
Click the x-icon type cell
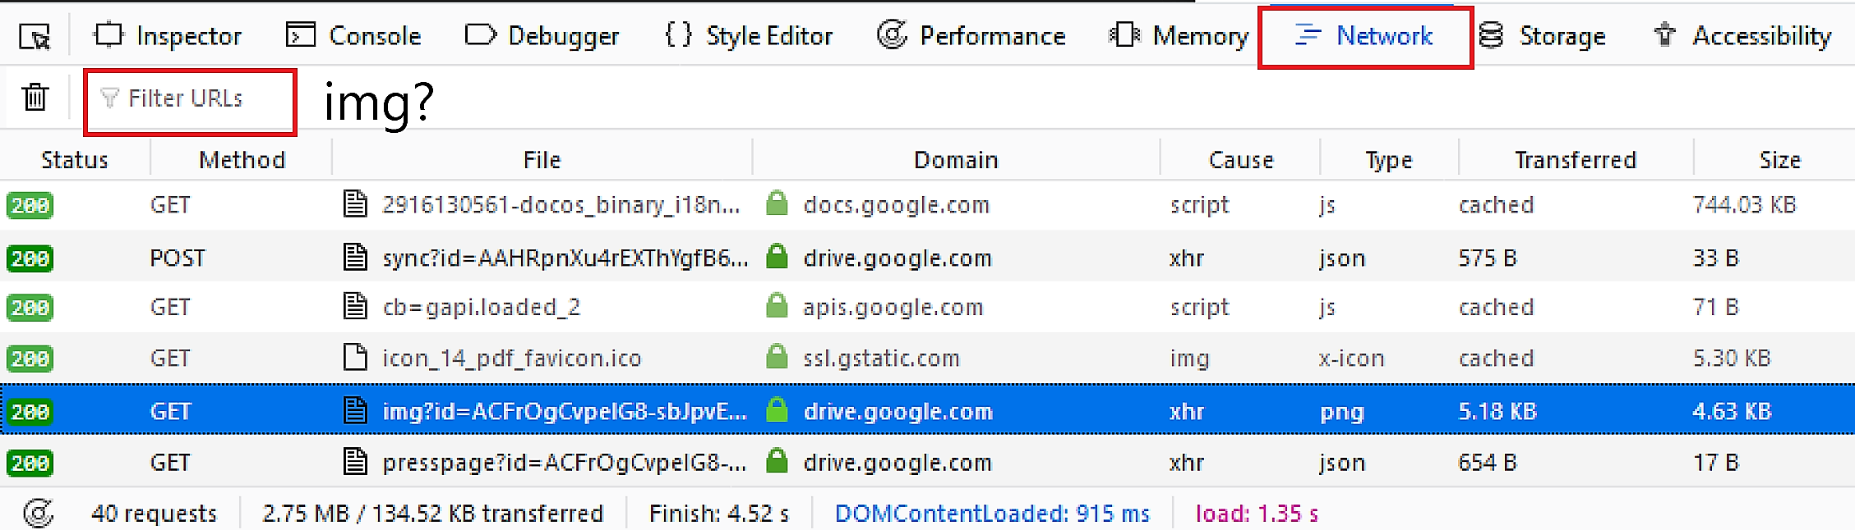tap(1351, 359)
